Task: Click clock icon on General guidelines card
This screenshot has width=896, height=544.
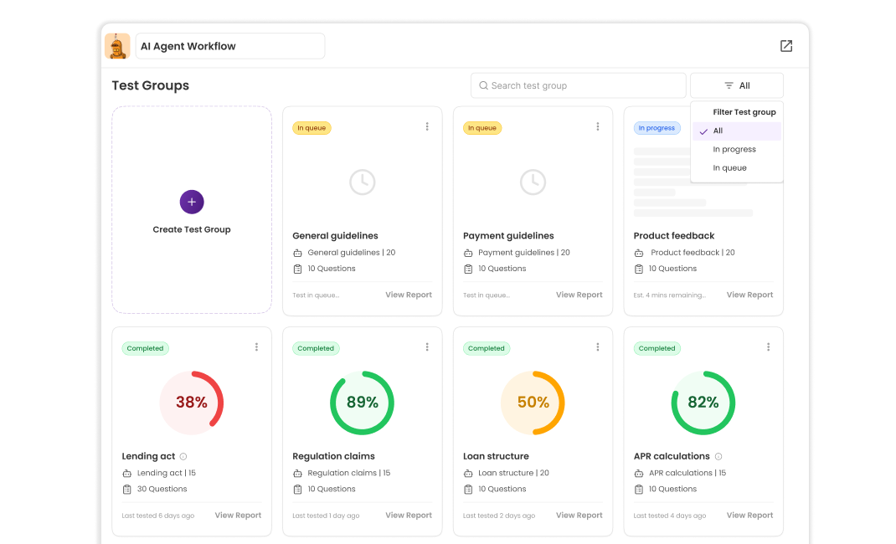Action: [x=363, y=182]
